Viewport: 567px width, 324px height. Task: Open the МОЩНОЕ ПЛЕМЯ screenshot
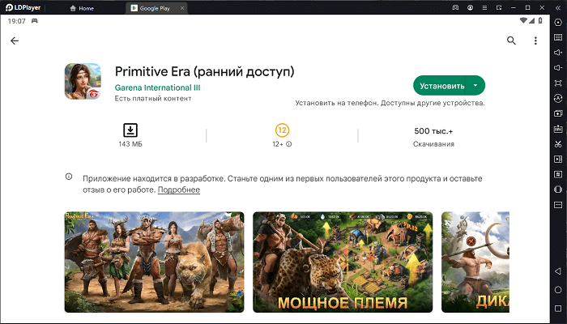[x=343, y=262]
